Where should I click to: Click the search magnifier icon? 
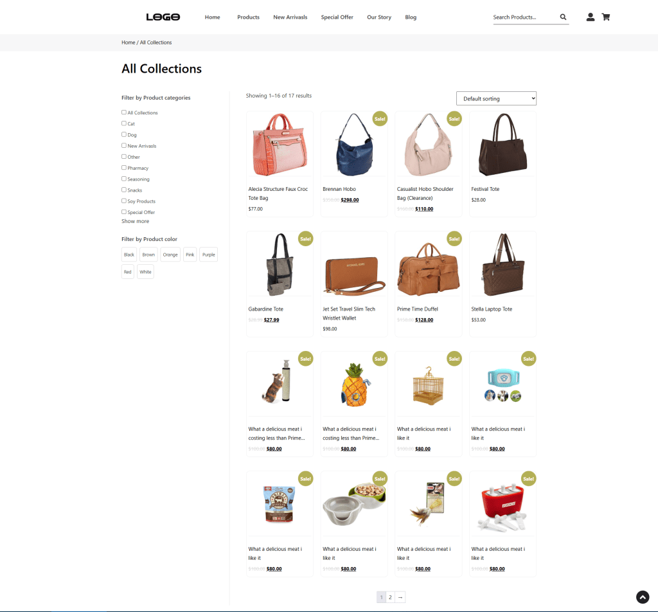click(563, 17)
